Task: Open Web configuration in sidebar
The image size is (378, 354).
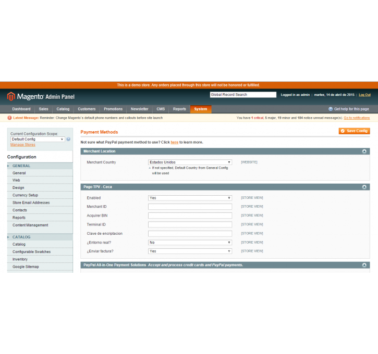Action: [16, 180]
